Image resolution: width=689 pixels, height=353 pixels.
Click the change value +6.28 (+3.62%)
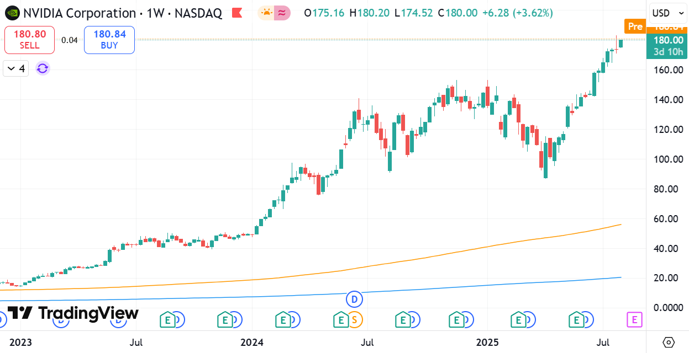517,13
